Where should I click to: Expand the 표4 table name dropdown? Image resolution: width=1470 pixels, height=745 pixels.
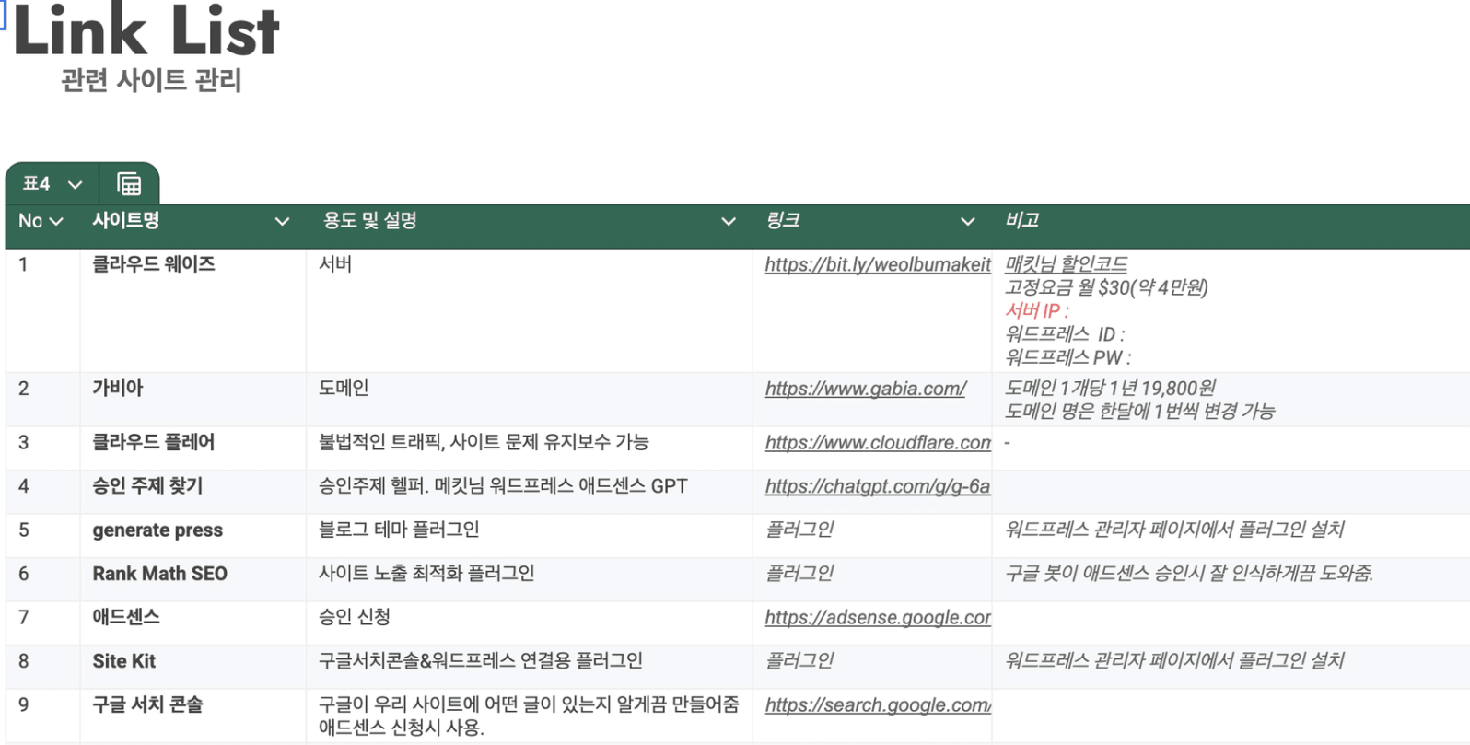tap(76, 184)
